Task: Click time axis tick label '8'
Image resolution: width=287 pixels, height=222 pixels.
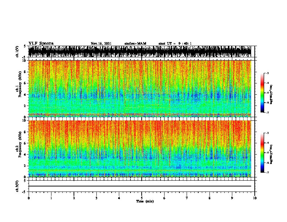Action: pyautogui.click(x=209, y=198)
